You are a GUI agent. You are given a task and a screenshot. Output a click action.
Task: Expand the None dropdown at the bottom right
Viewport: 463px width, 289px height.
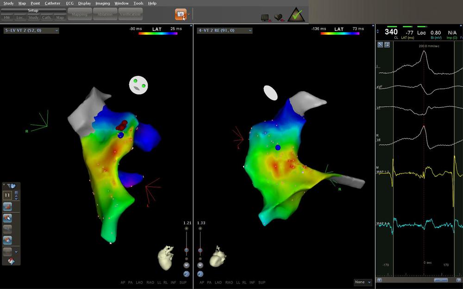[x=363, y=282]
